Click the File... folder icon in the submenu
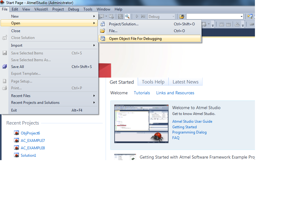Image resolution: width=298 pixels, height=204 pixels. tap(103, 31)
